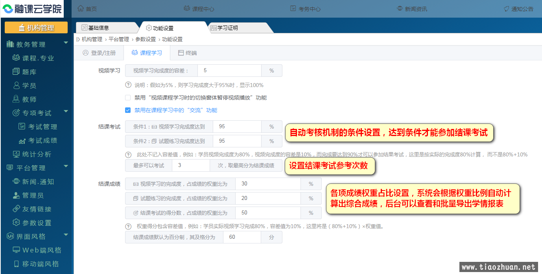Click the 最多可以考试 times input field
The image size is (542, 274).
click(x=191, y=165)
